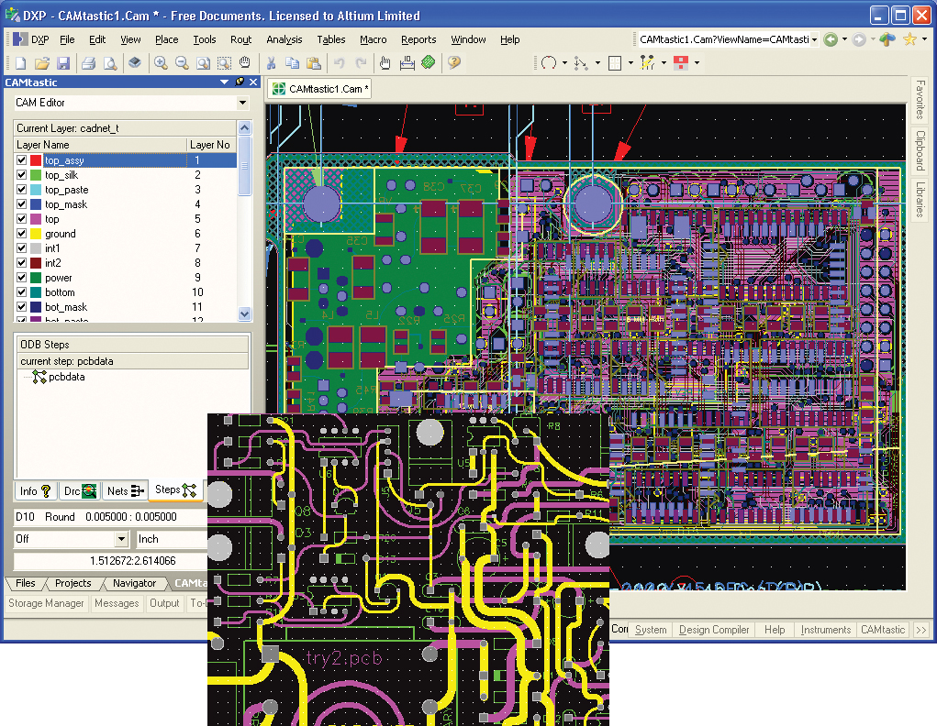The height and width of the screenshot is (726, 937).
Task: Expand the Off snap mode dropdown
Action: tap(121, 539)
